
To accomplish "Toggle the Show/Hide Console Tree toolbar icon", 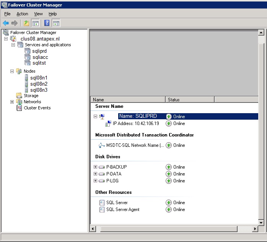I will 36,23.
